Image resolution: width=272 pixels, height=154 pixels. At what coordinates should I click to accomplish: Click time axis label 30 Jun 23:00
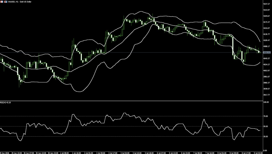(x=53, y=153)
